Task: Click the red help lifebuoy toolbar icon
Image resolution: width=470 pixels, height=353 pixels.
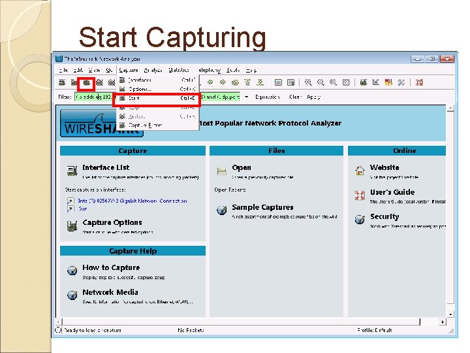Action: tap(419, 82)
